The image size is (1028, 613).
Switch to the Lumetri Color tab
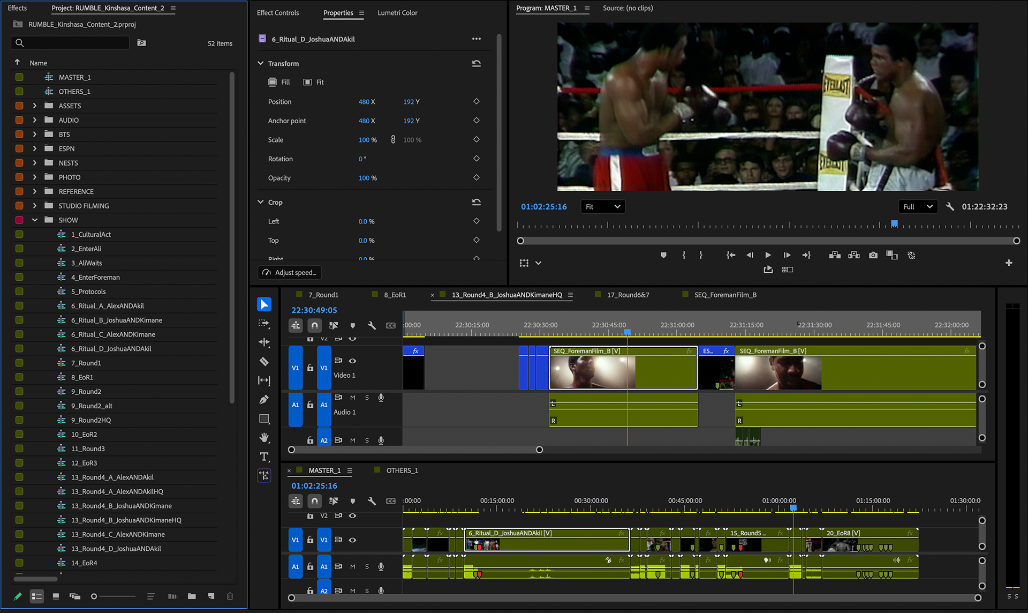coord(397,13)
